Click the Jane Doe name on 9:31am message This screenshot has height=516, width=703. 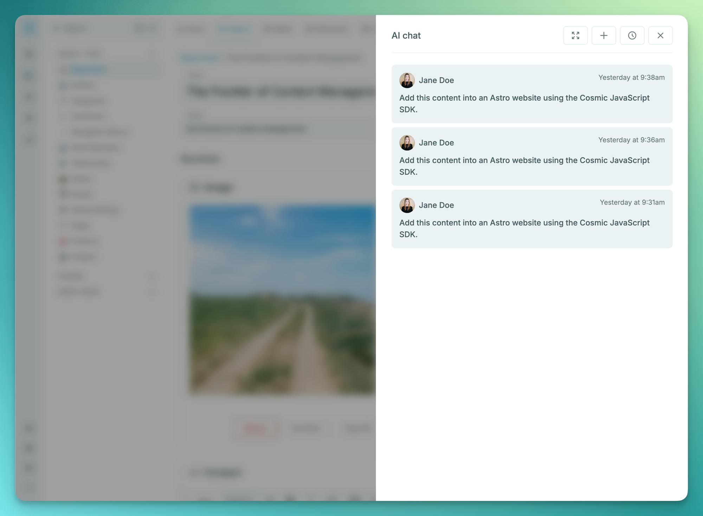point(436,205)
